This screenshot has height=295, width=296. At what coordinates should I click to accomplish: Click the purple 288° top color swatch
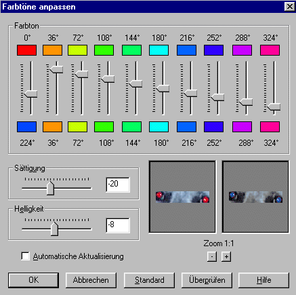pos(242,50)
